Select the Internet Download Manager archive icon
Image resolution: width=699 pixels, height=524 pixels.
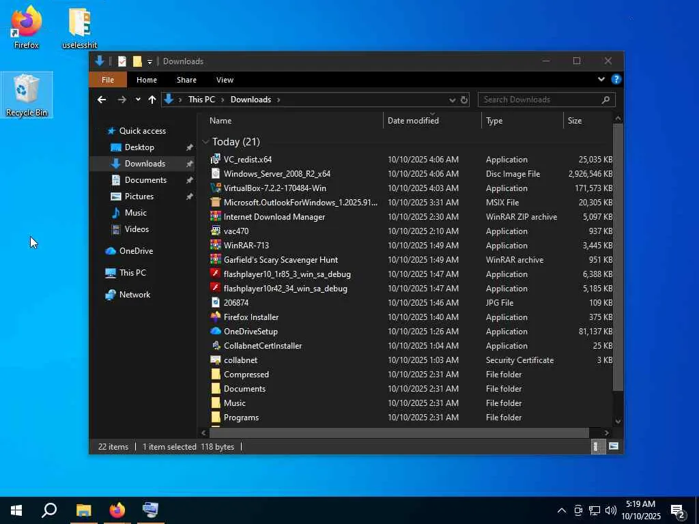point(215,216)
